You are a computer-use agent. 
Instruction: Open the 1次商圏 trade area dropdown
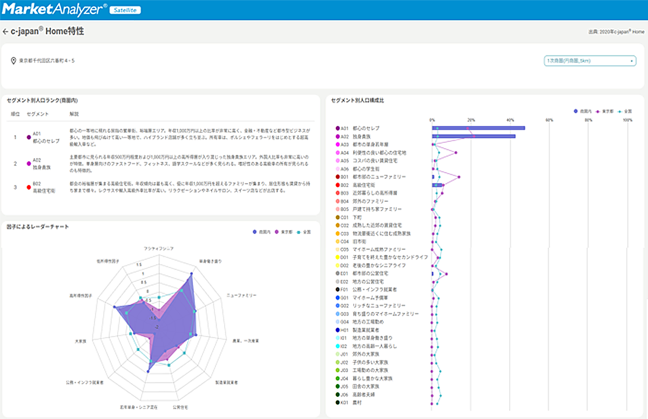click(589, 61)
